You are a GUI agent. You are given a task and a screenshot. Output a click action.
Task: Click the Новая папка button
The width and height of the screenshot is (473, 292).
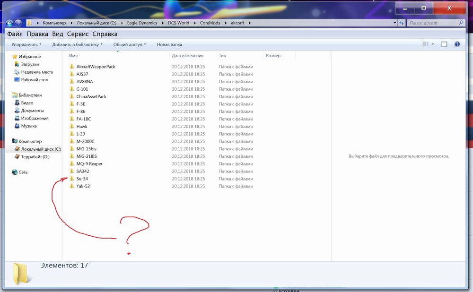[169, 44]
